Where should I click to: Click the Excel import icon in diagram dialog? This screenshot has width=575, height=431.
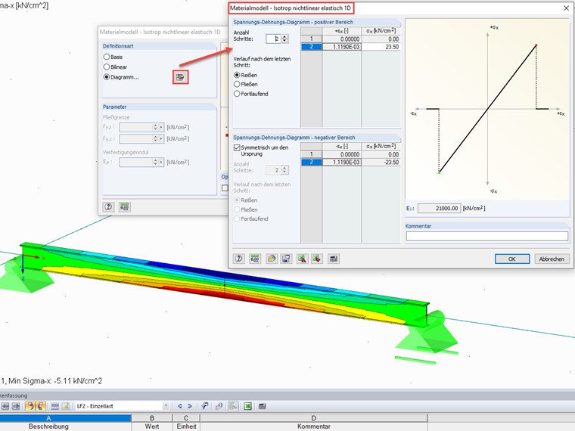click(x=317, y=259)
